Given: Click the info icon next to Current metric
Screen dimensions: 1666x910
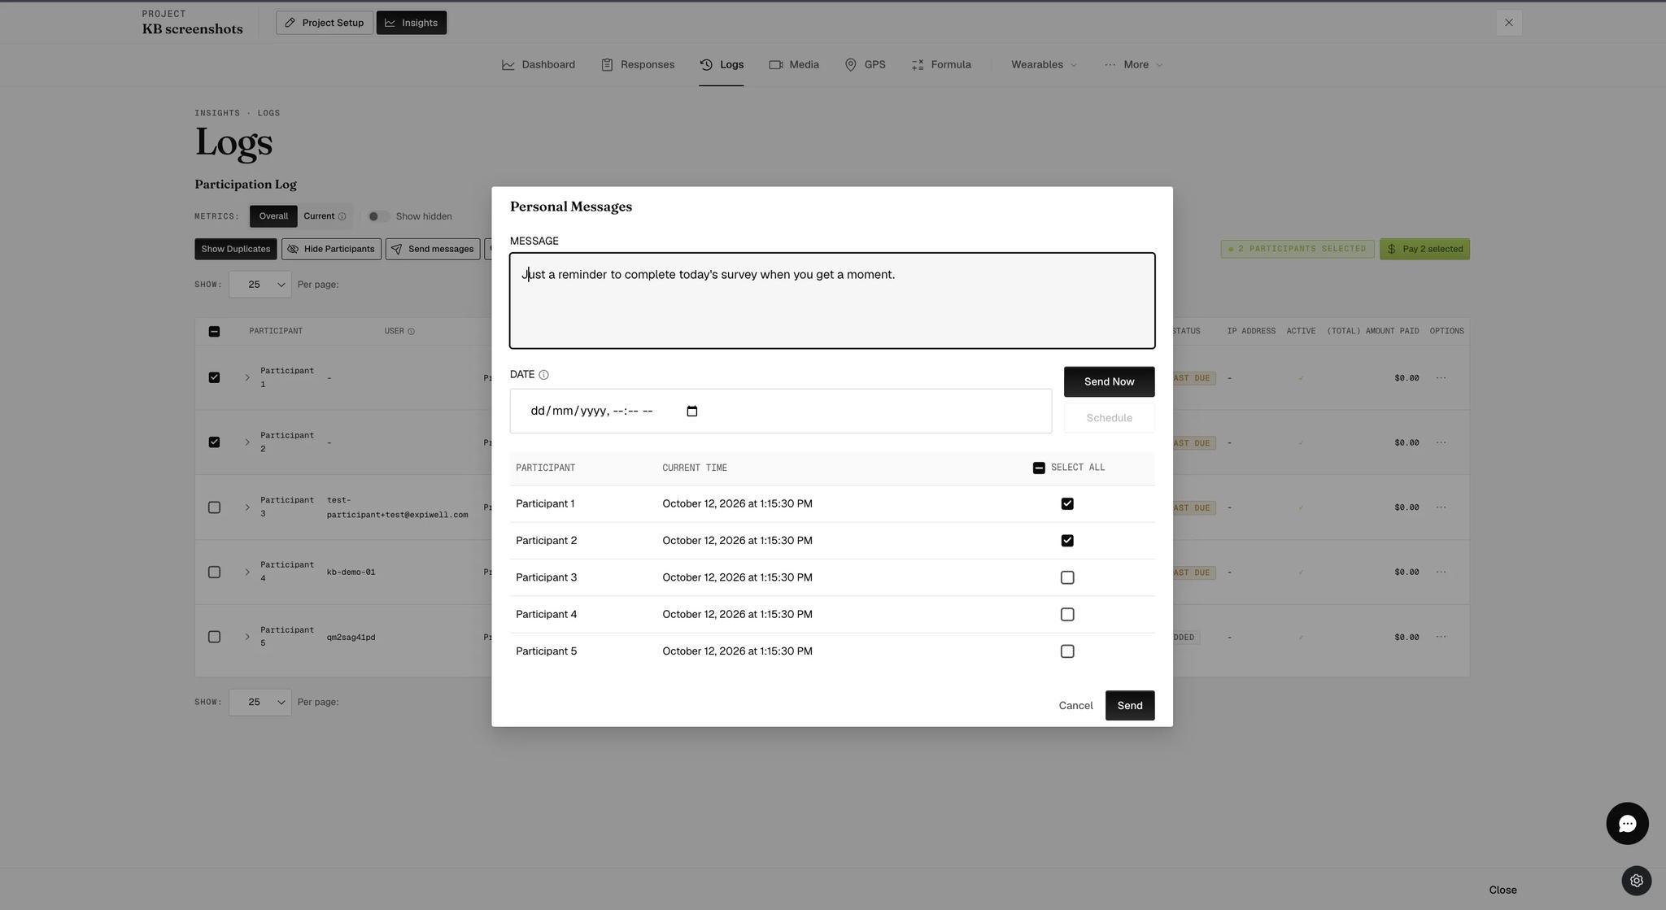Looking at the screenshot, I should coord(342,216).
